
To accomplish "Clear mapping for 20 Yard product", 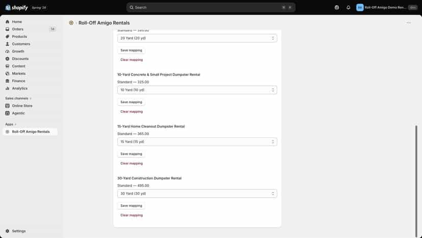I will pyautogui.click(x=131, y=60).
